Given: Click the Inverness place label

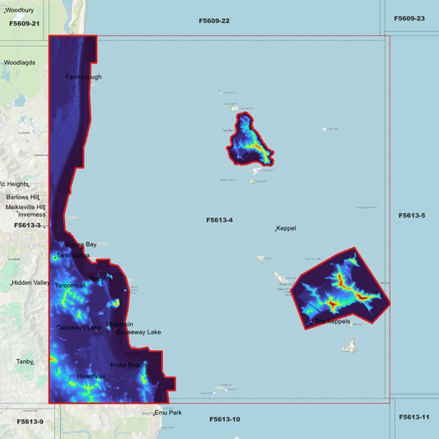Looking at the screenshot, I should click(31, 215).
